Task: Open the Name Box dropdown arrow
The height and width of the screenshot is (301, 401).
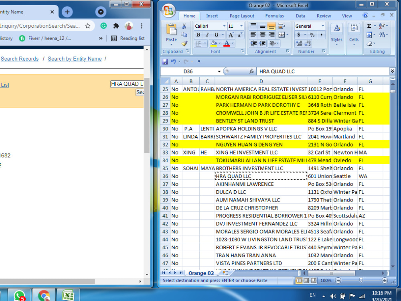Action: tap(219, 71)
